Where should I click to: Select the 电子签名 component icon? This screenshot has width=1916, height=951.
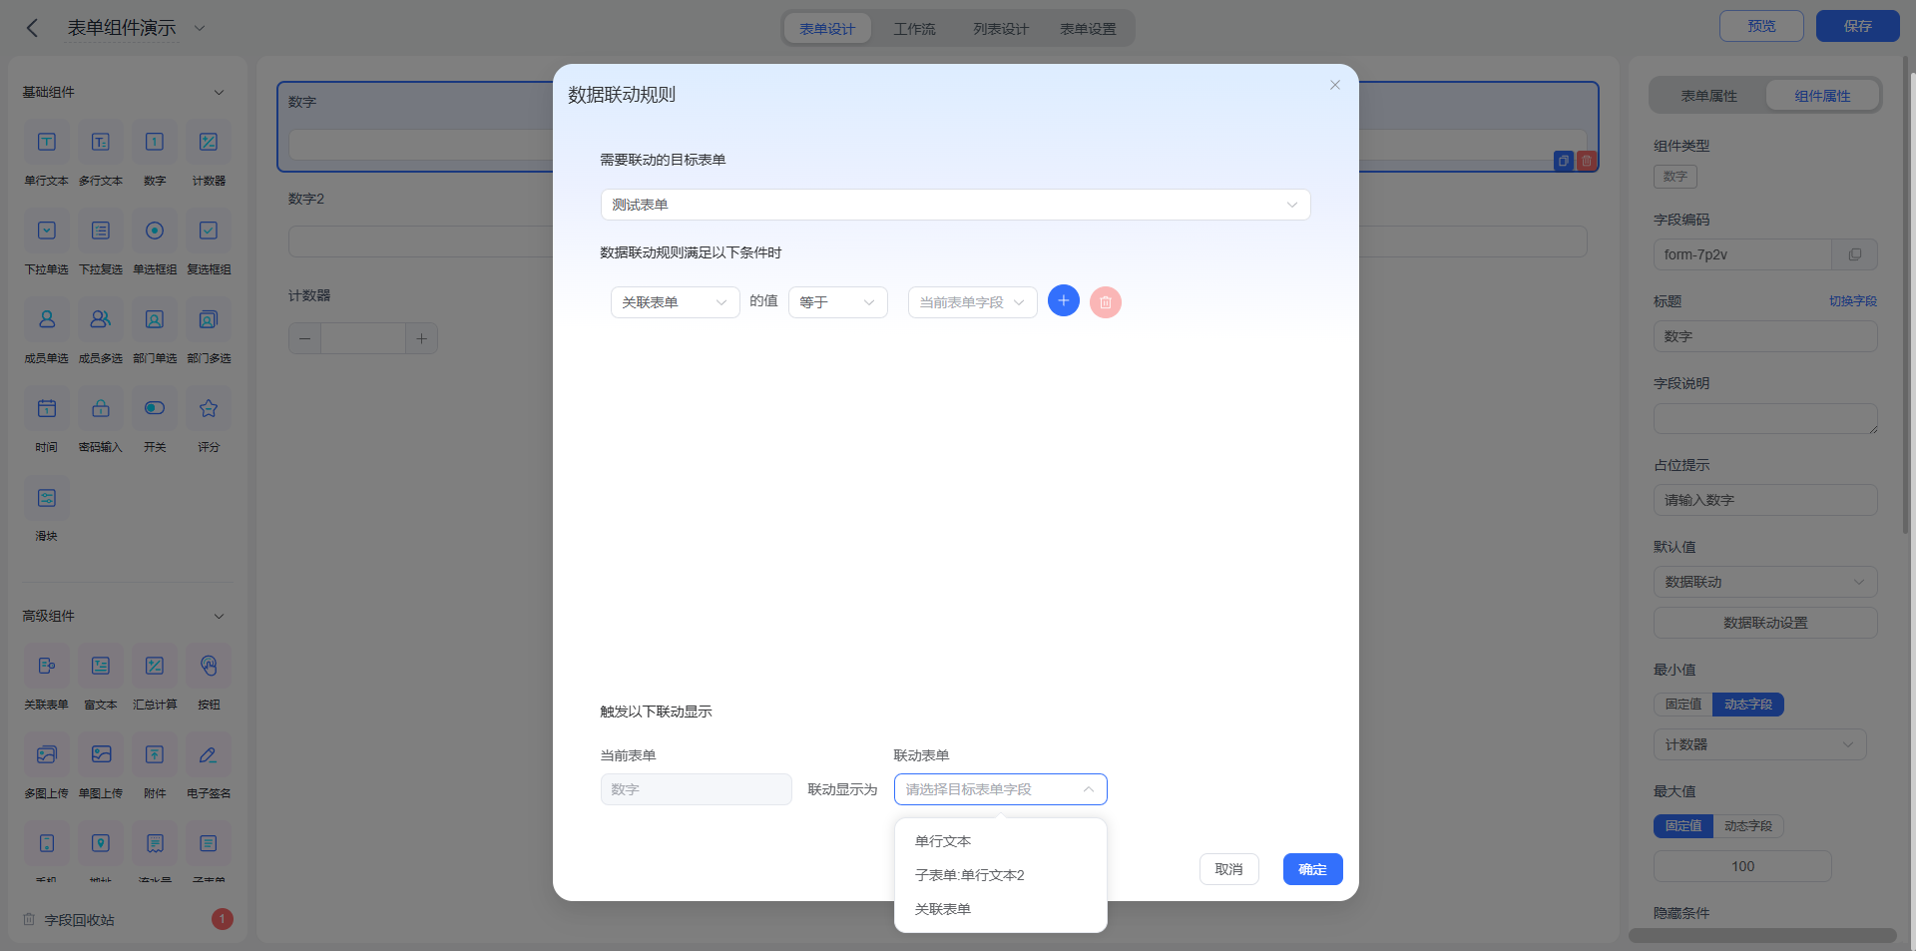click(x=209, y=754)
